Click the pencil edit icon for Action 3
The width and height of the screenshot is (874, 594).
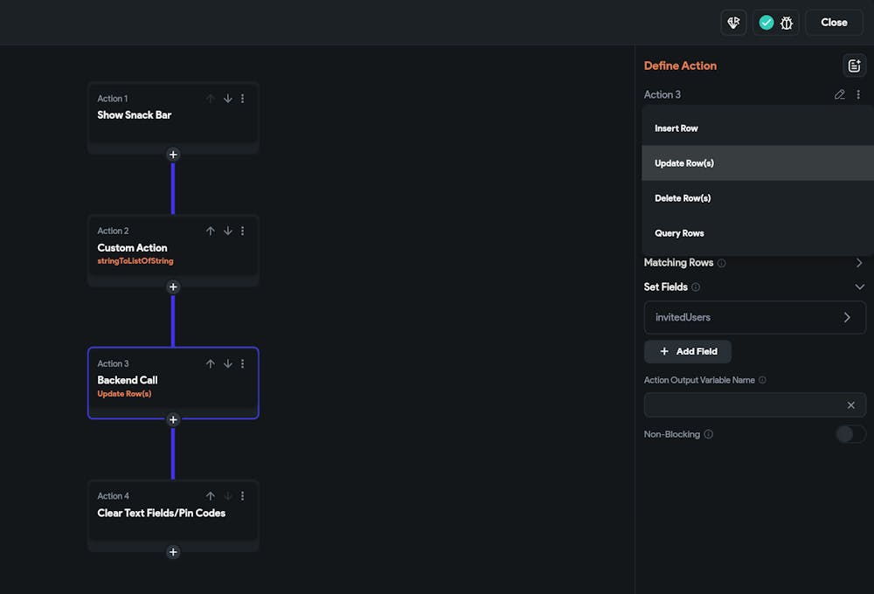tap(840, 94)
